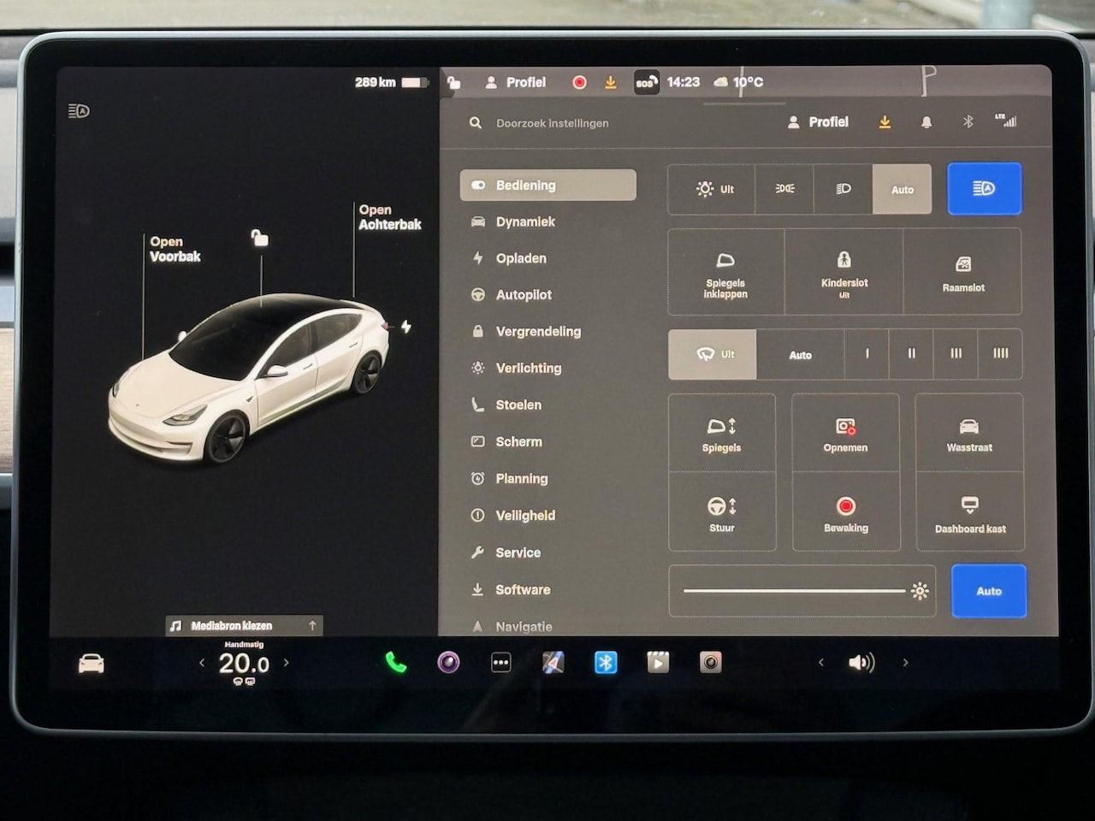This screenshot has width=1095, height=821.
Task: Adjust the screen brightness slider
Action: [x=795, y=591]
